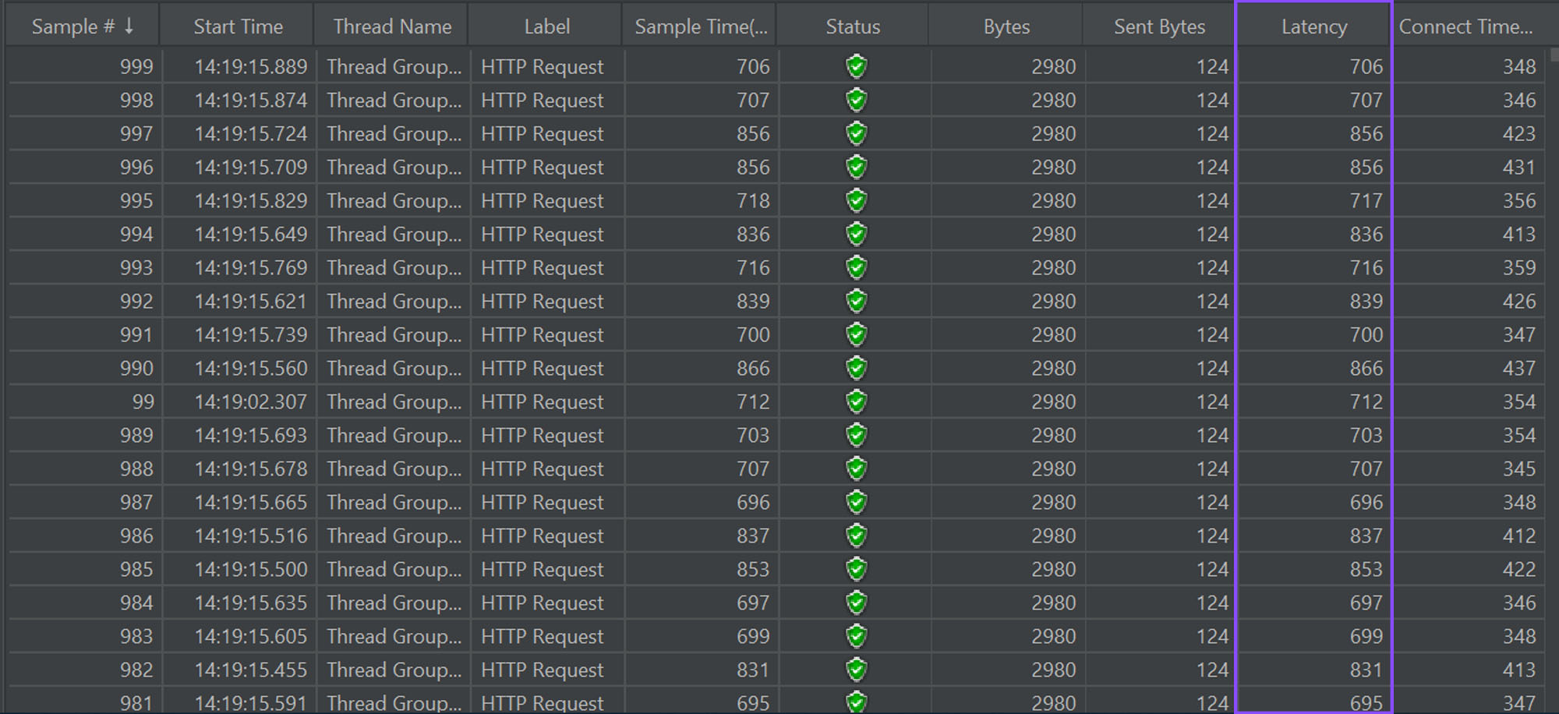Sort table by Latency column header
1559x714 pixels.
pyautogui.click(x=1313, y=27)
